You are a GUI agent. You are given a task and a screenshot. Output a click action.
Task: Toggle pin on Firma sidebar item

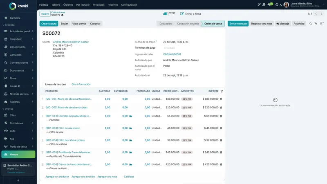tap(33, 78)
